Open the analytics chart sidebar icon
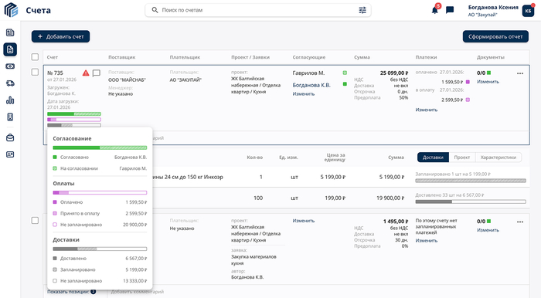The width and height of the screenshot is (541, 298). pyautogui.click(x=10, y=100)
